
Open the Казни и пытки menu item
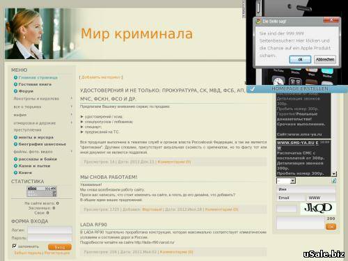click(34, 166)
